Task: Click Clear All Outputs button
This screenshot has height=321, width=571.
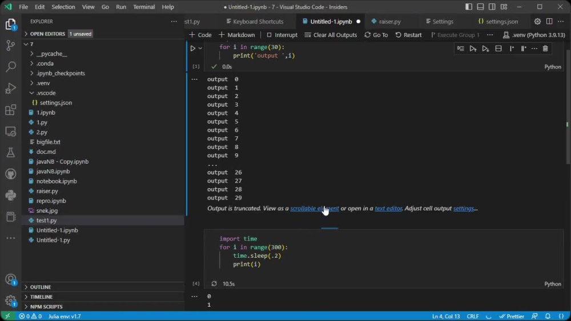Action: (x=331, y=35)
